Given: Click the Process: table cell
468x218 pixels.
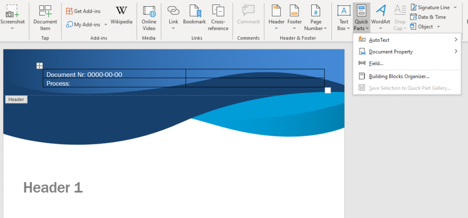Looking at the screenshot, I should [114, 83].
